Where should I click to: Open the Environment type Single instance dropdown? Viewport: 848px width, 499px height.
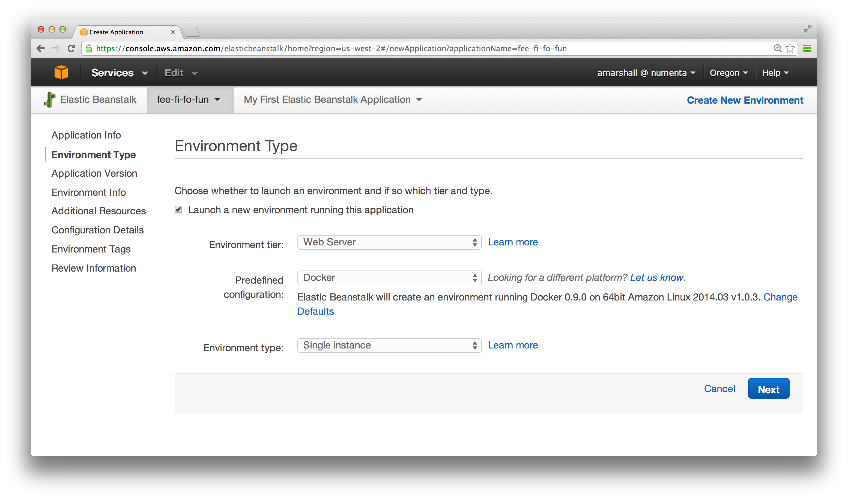(389, 345)
